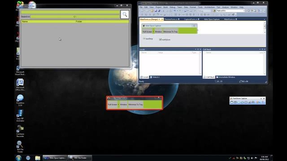Click the Windows Start orb
The height and width of the screenshot is (161, 287).
click(x=18, y=158)
